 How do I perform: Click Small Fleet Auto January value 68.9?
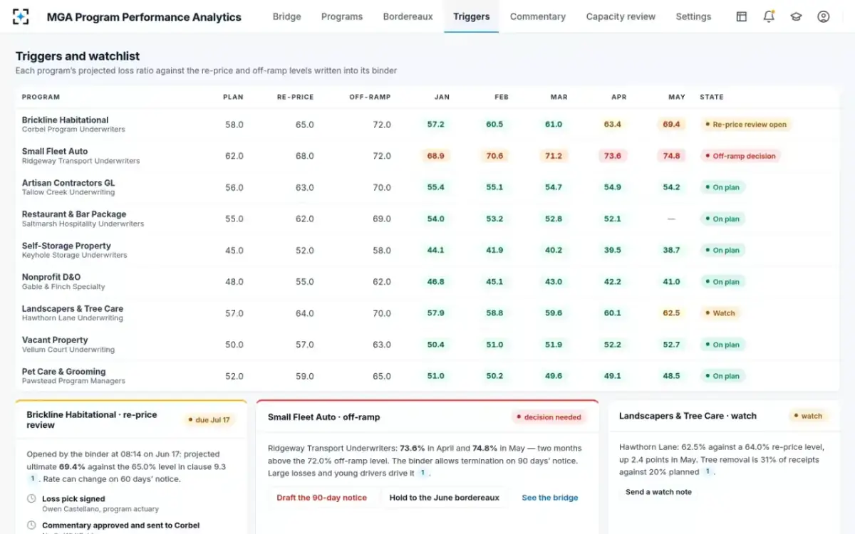(x=436, y=156)
